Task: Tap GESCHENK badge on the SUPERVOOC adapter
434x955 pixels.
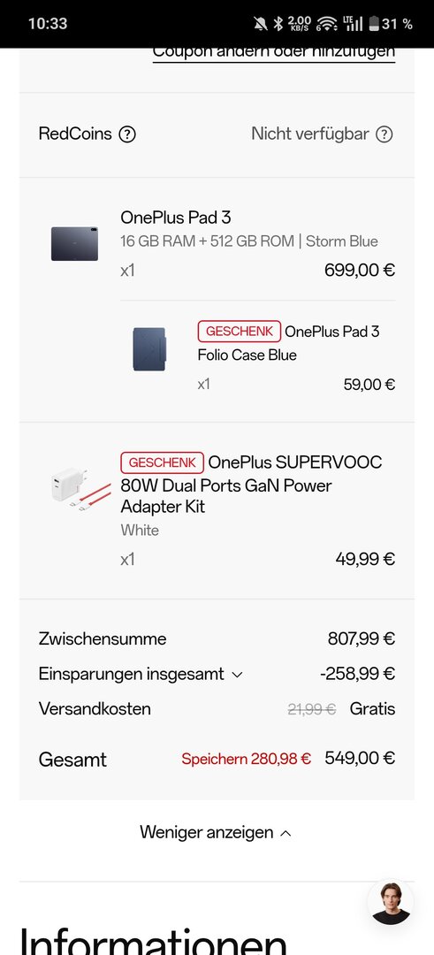Action: point(162,462)
